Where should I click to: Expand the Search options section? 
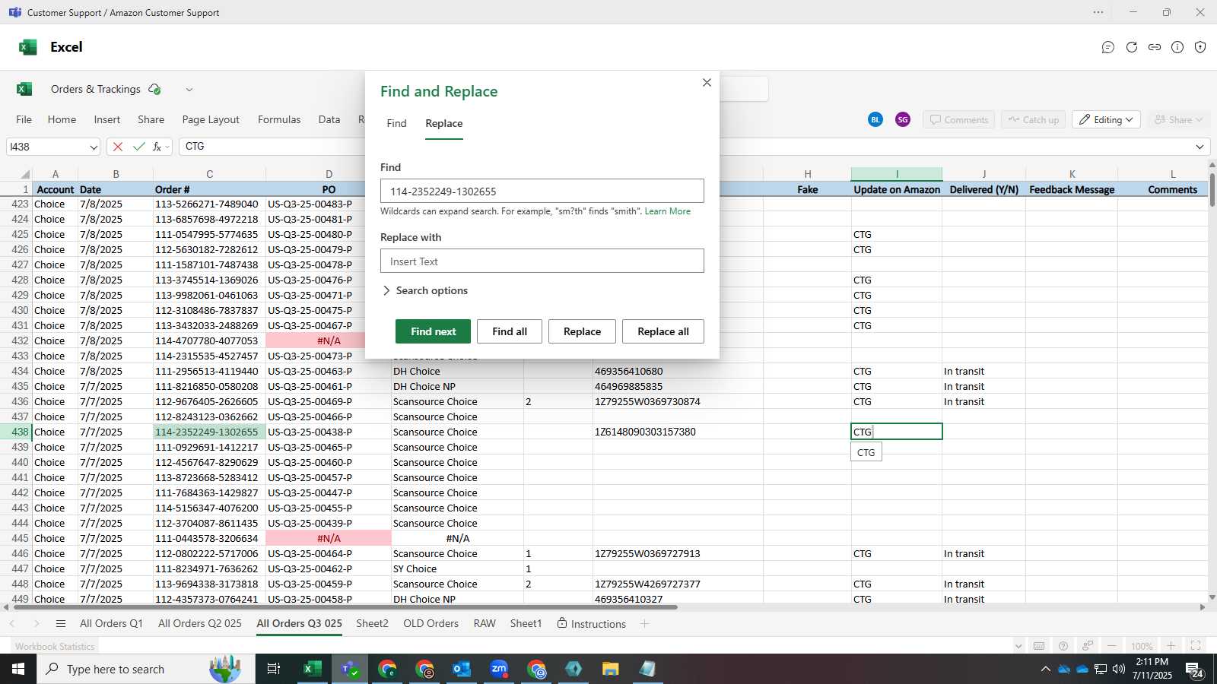(424, 290)
